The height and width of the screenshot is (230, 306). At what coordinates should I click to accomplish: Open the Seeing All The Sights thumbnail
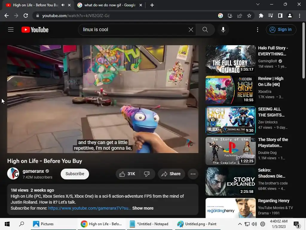click(230, 120)
